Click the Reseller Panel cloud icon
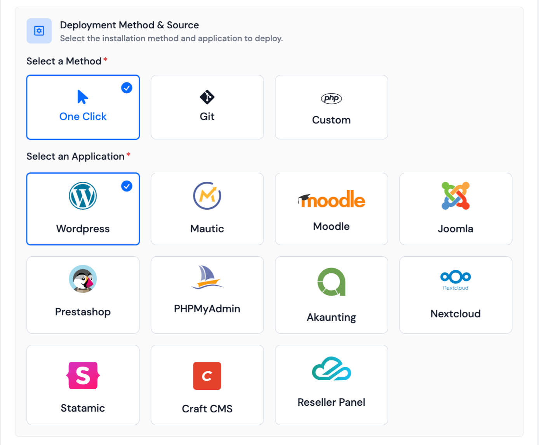 pyautogui.click(x=331, y=371)
